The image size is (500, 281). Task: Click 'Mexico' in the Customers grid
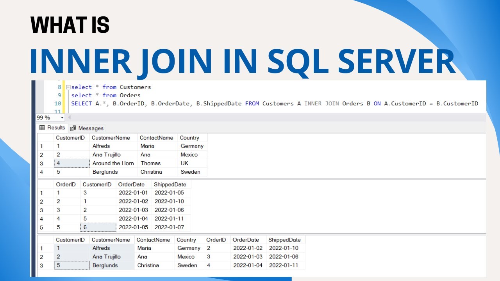pos(193,155)
